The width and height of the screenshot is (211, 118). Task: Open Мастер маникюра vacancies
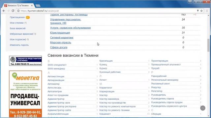[x=109, y=99]
